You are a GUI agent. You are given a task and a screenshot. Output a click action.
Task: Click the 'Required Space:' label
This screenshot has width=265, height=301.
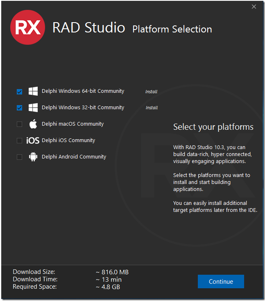(35, 287)
